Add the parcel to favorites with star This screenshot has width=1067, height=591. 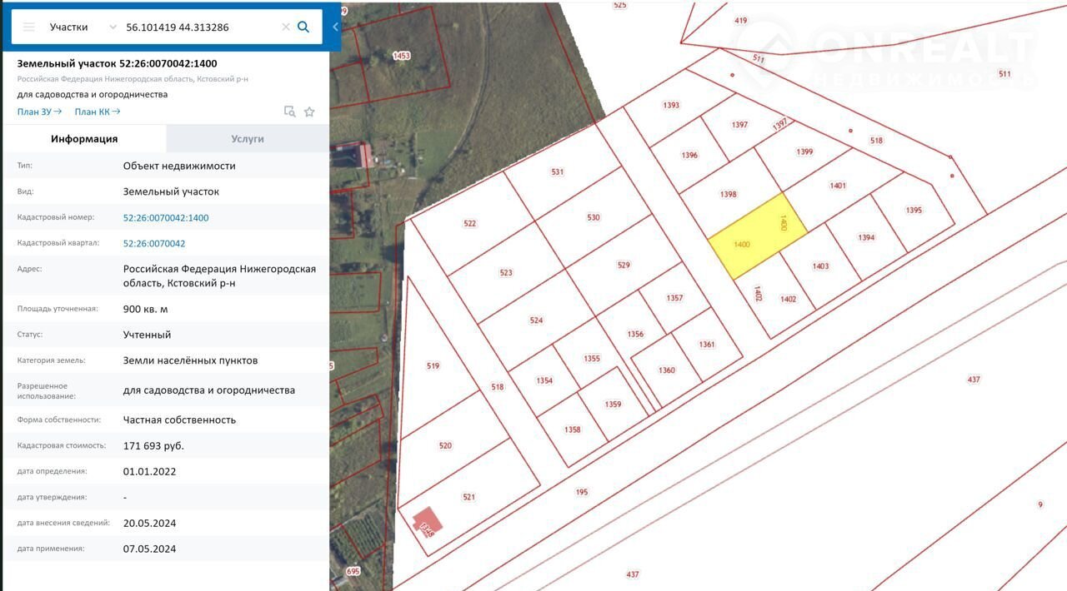(x=309, y=112)
